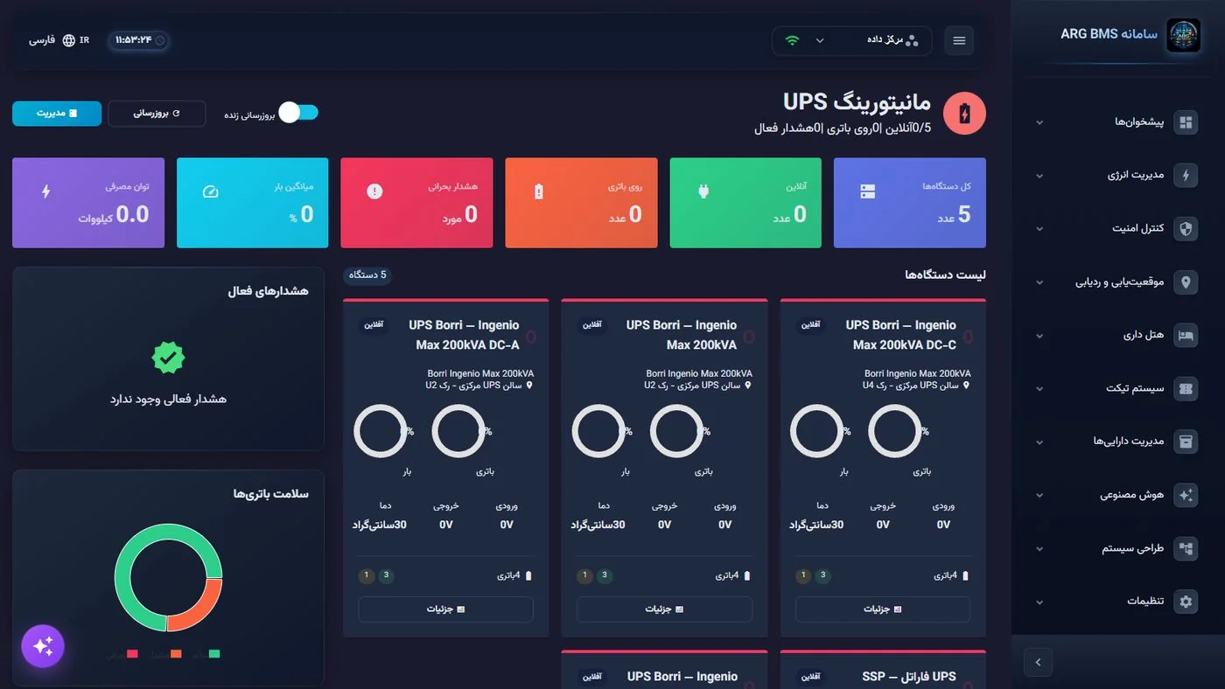Open the asset management (مدیریت دارایی‌ها) menu item
Viewport: 1225px width, 689px height.
pos(1117,442)
